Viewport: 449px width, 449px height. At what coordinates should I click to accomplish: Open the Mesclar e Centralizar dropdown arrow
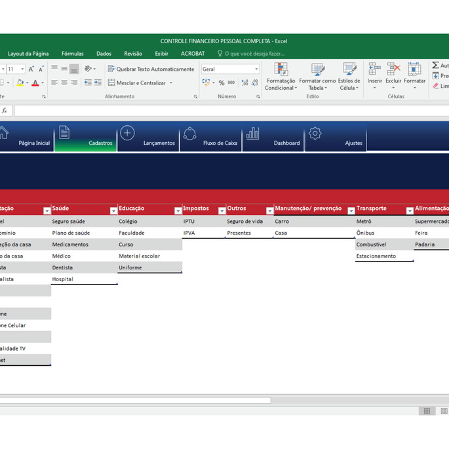[x=171, y=83]
